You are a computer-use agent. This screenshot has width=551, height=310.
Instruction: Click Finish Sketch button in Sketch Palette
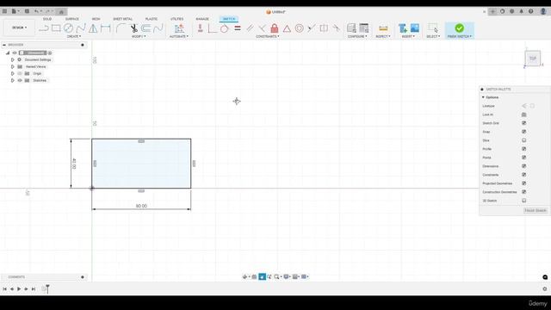pyautogui.click(x=536, y=210)
